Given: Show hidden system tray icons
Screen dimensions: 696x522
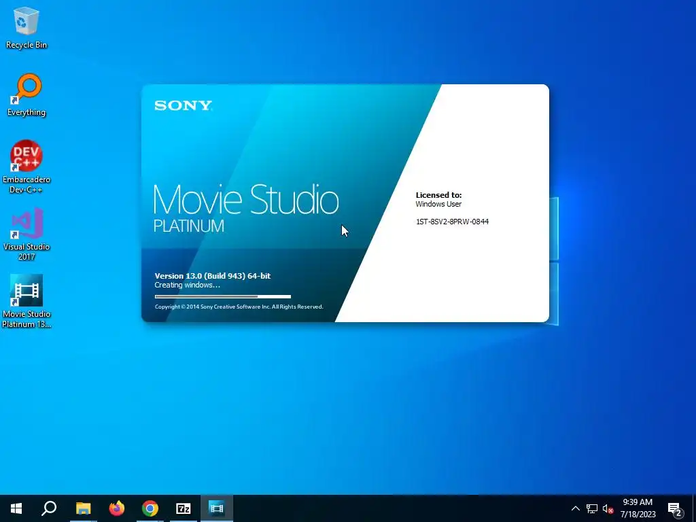Looking at the screenshot, I should click(575, 508).
